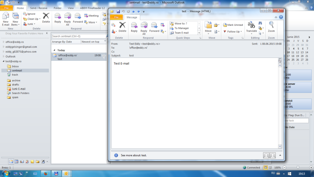Open the spam folder
The image size is (314, 177).
pyautogui.click(x=15, y=97)
